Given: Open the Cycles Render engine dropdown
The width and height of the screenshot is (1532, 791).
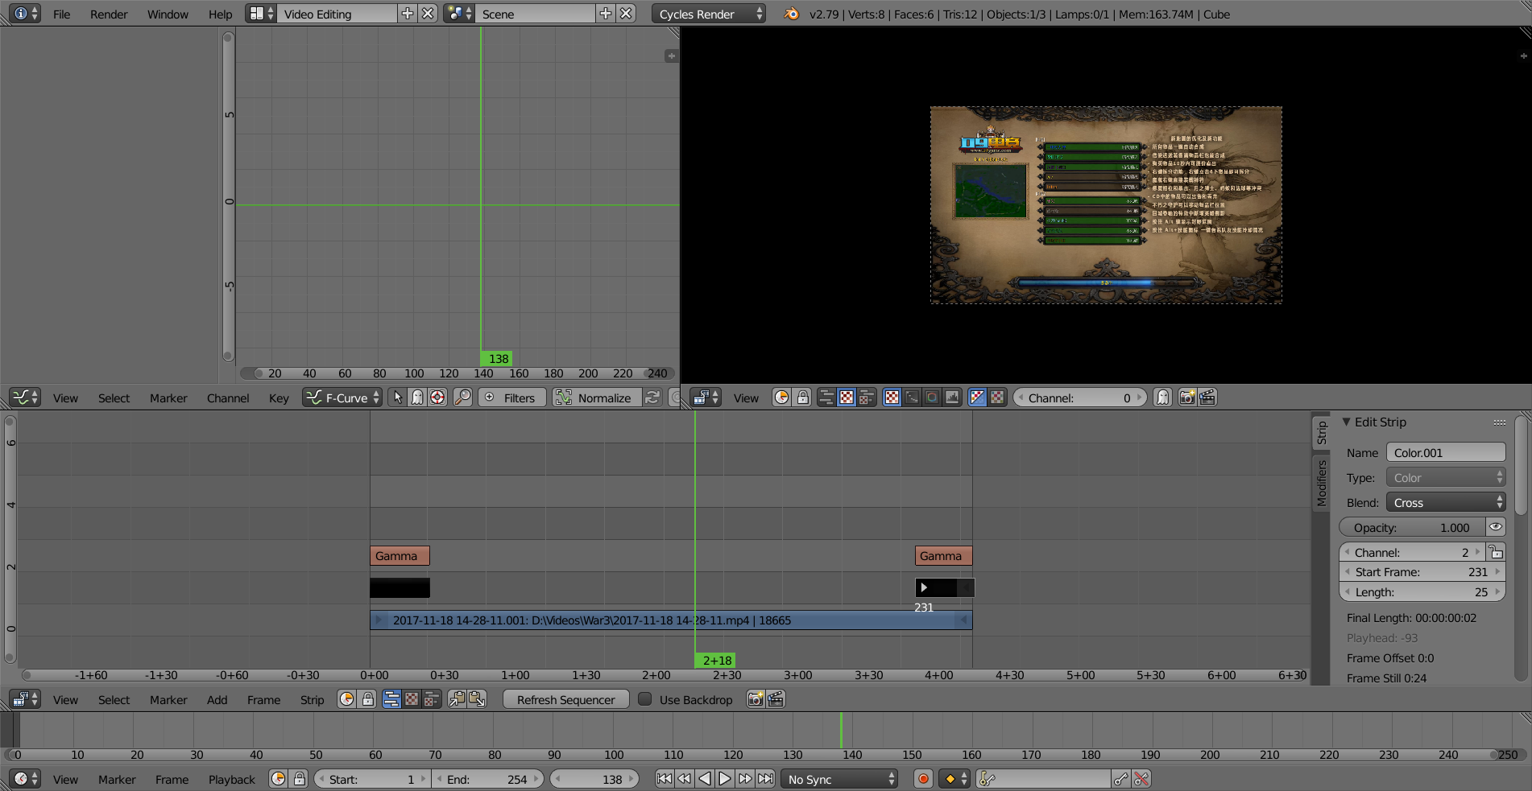Looking at the screenshot, I should 708,14.
